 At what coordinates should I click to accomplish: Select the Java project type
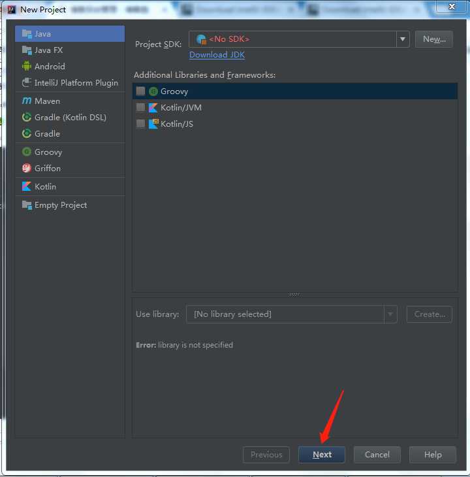point(70,34)
